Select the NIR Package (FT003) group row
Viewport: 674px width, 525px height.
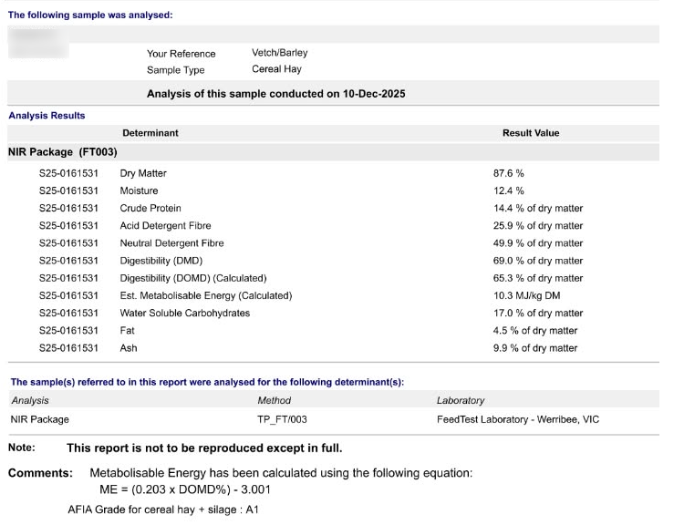[x=62, y=152]
